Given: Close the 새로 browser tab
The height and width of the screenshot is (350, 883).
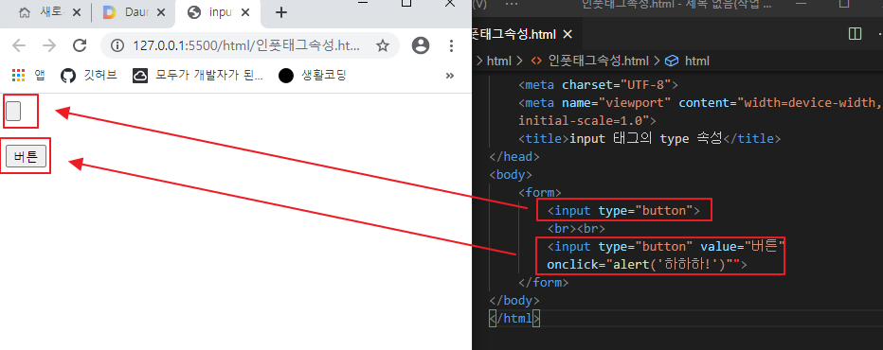Looking at the screenshot, I should click(x=77, y=13).
